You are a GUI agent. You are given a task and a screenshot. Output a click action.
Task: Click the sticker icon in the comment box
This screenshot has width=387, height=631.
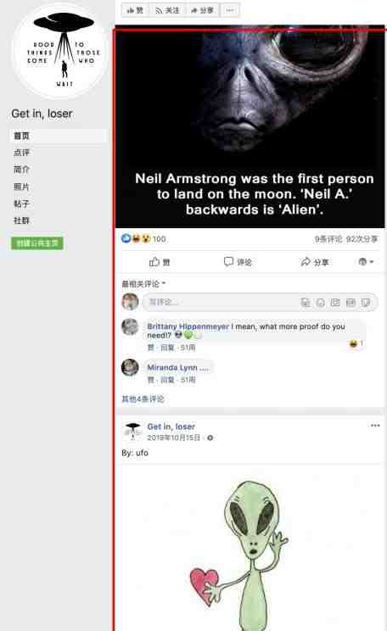coord(366,302)
